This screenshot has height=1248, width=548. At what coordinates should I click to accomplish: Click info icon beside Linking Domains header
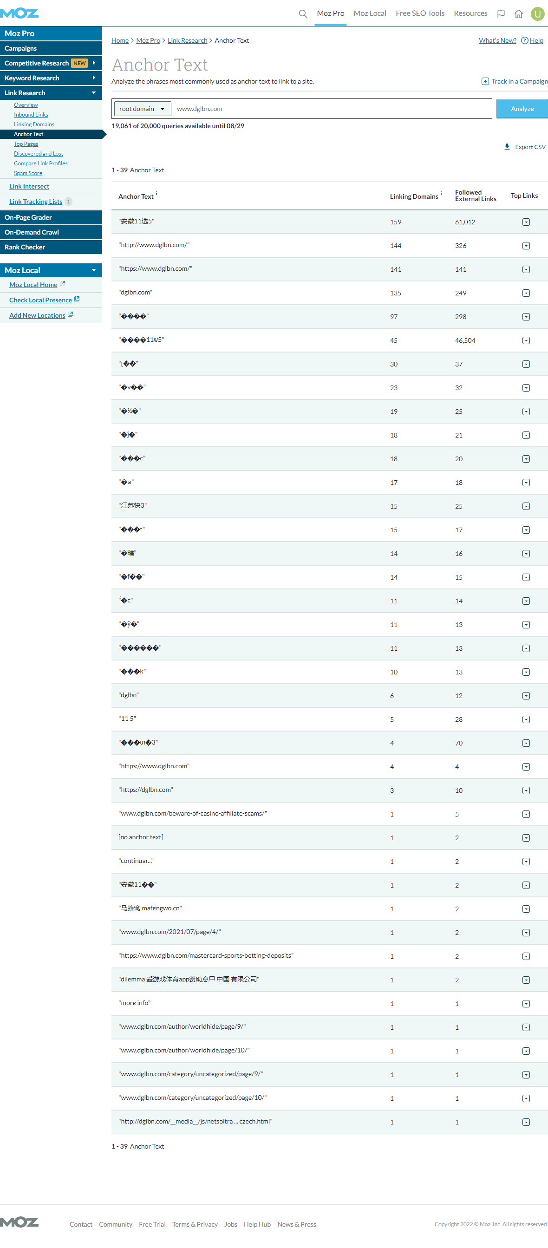[x=441, y=193]
